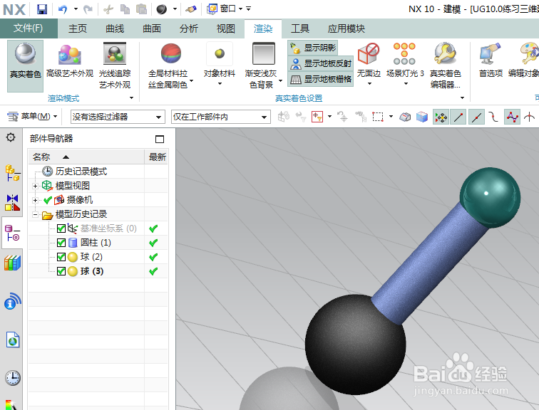Image resolution: width=539 pixels, height=410 pixels.
Task: Select 高级艺术外观 rendering mode
Action: point(70,61)
